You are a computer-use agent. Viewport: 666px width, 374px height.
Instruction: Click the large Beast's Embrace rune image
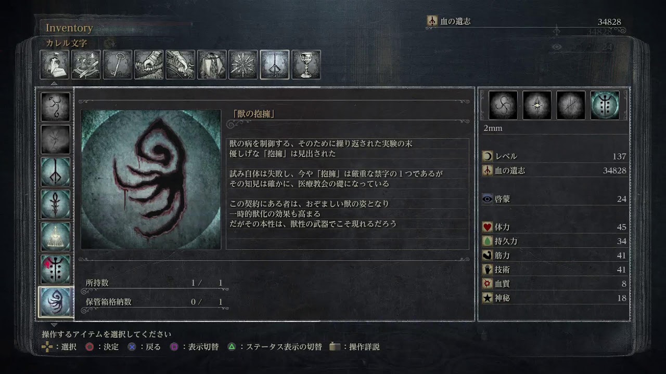[151, 179]
